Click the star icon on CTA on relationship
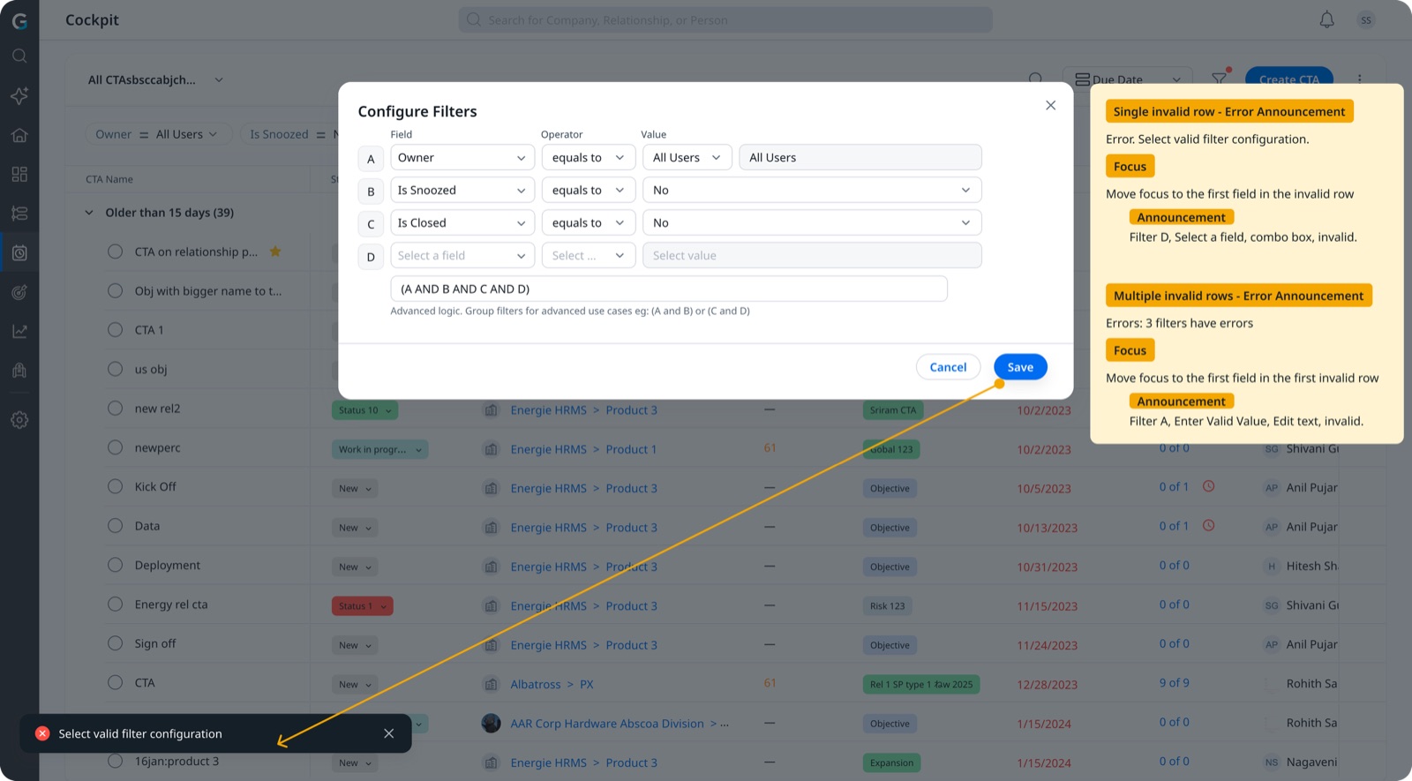 point(275,252)
